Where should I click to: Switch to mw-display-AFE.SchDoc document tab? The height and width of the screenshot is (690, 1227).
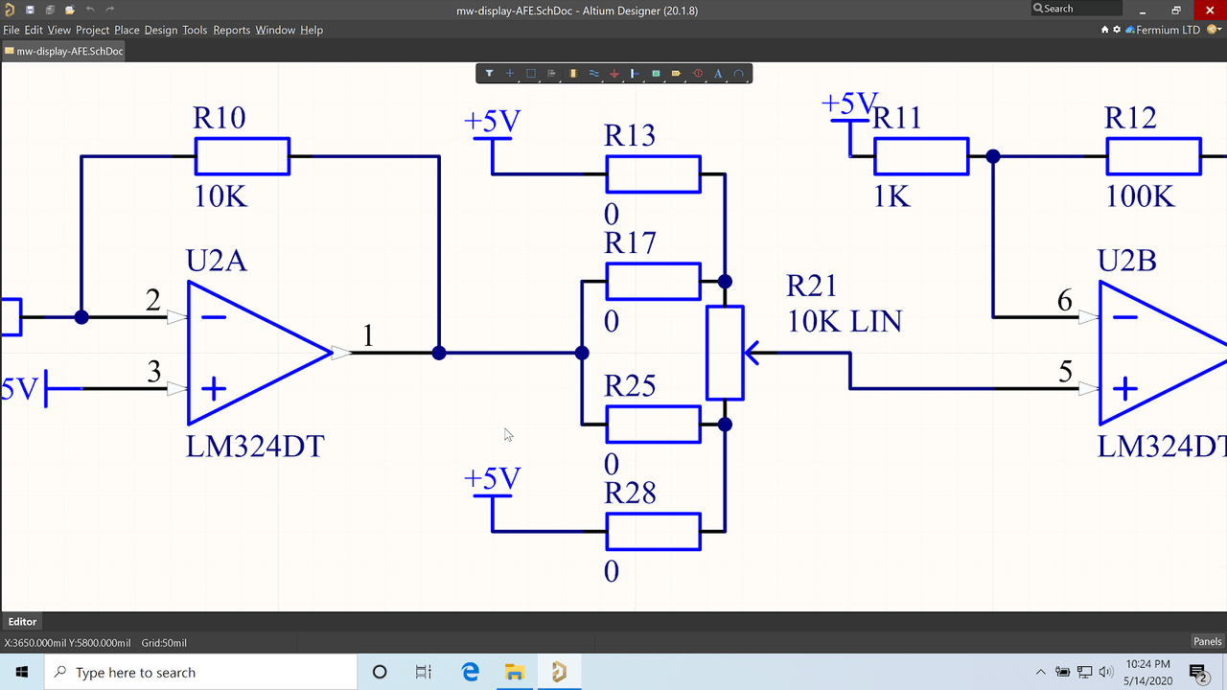point(63,51)
